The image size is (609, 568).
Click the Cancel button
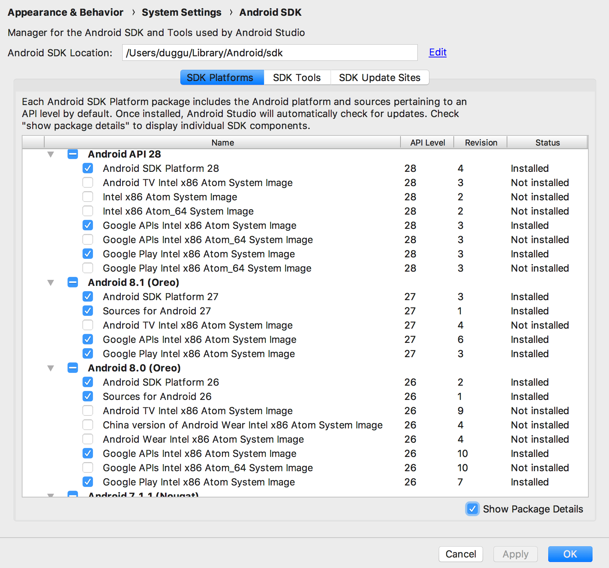[460, 554]
